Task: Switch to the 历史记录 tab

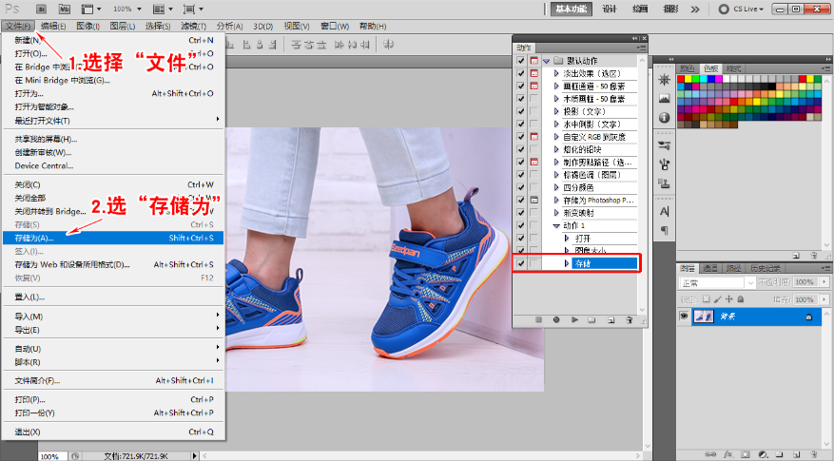Action: pos(766,268)
